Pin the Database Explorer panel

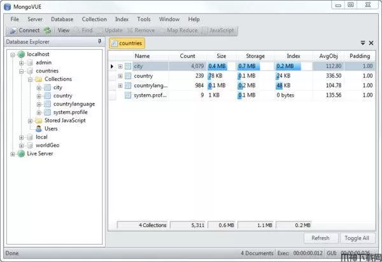pos(99,42)
